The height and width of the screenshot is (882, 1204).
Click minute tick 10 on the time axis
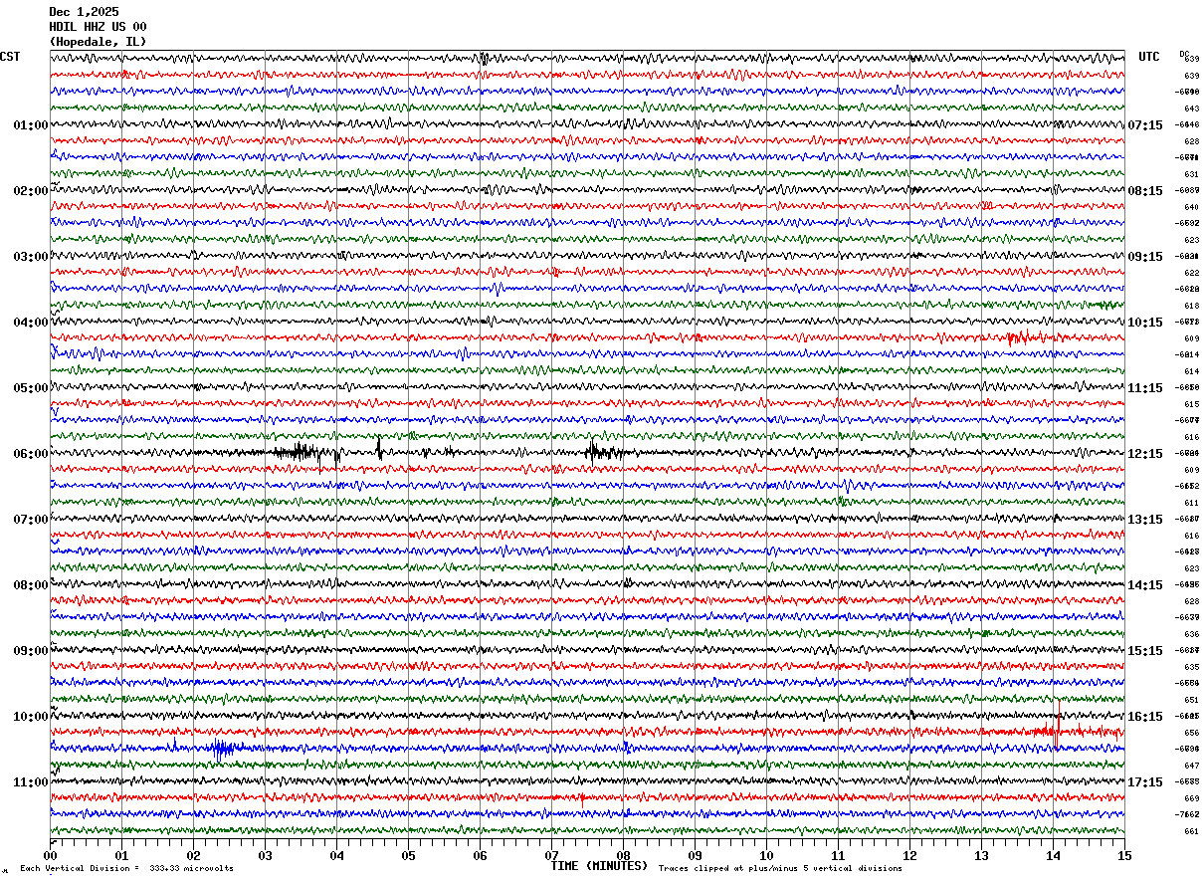767,854
